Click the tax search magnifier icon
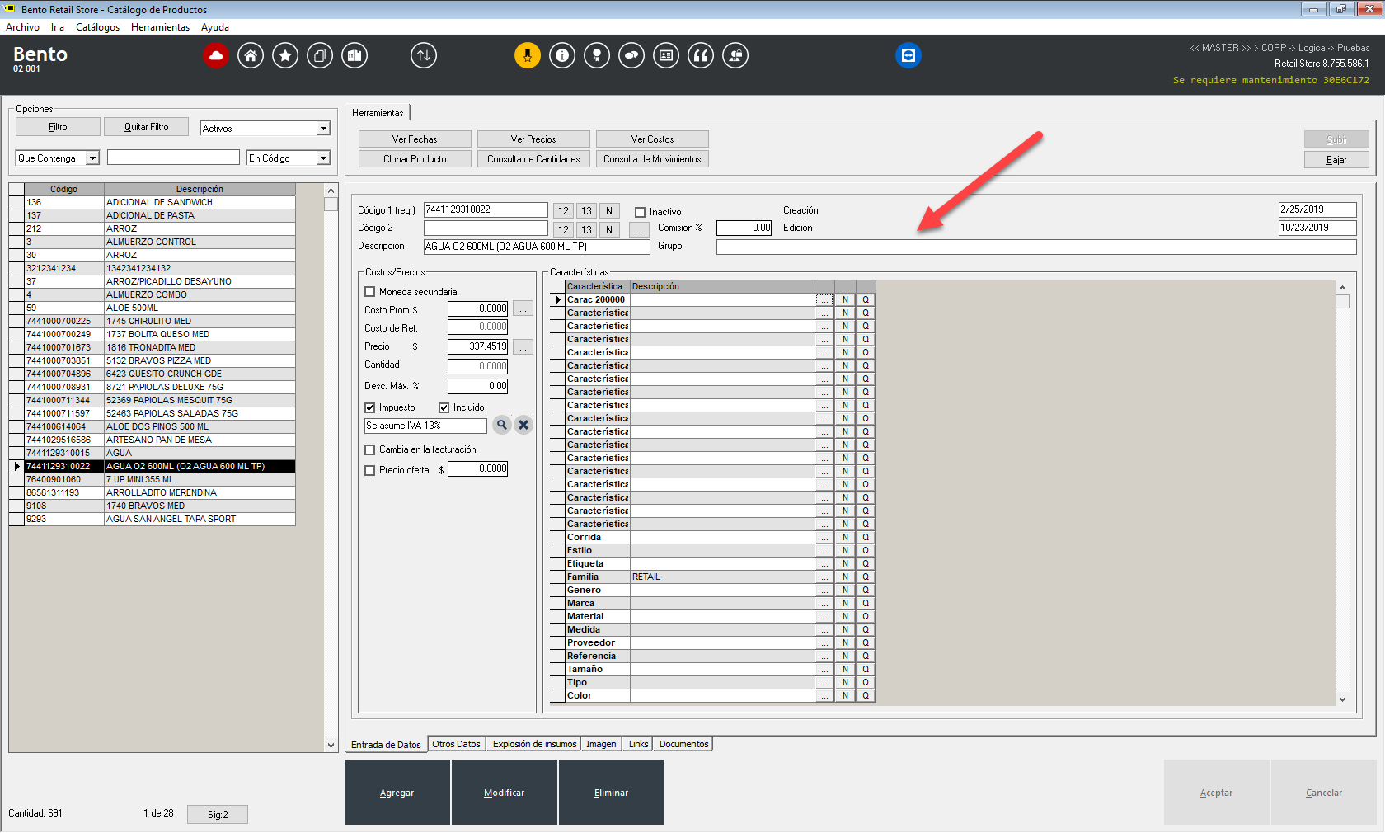The height and width of the screenshot is (833, 1385). point(502,425)
